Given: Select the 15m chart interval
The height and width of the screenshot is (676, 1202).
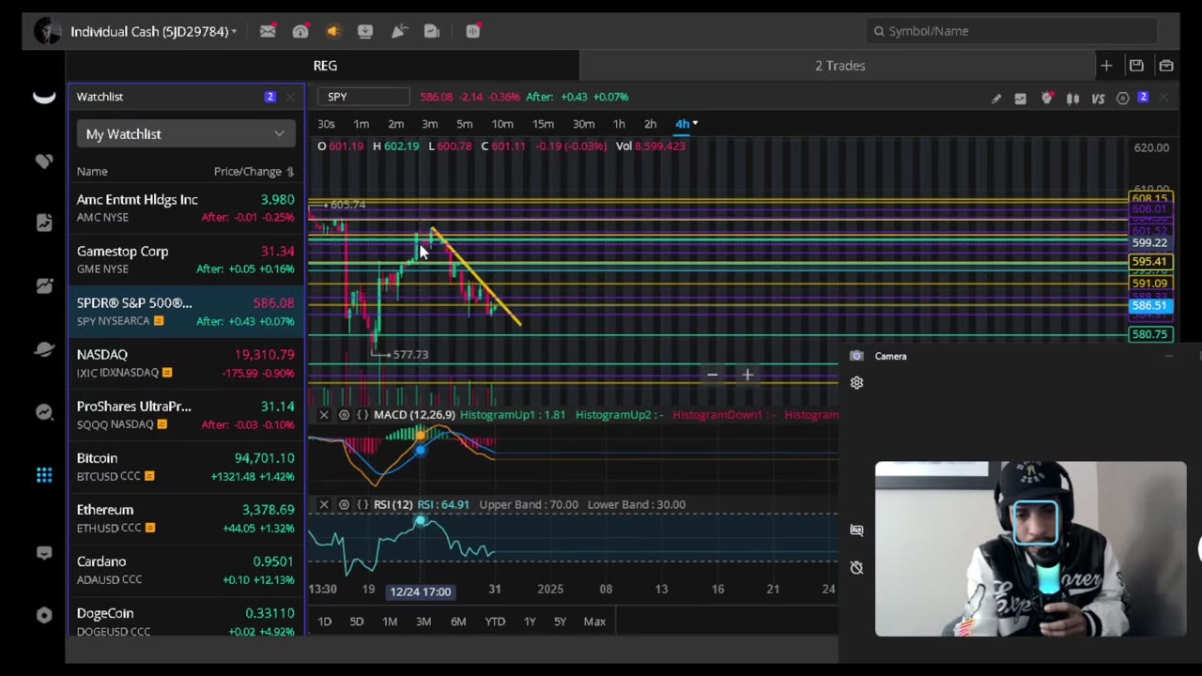Looking at the screenshot, I should (543, 124).
